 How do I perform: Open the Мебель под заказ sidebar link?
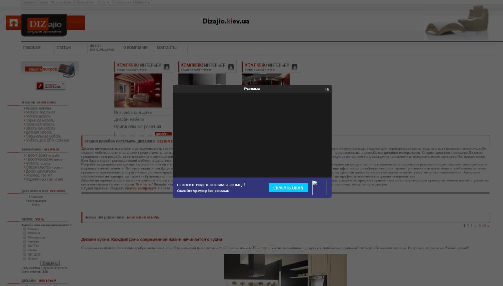pyautogui.click(x=40, y=112)
